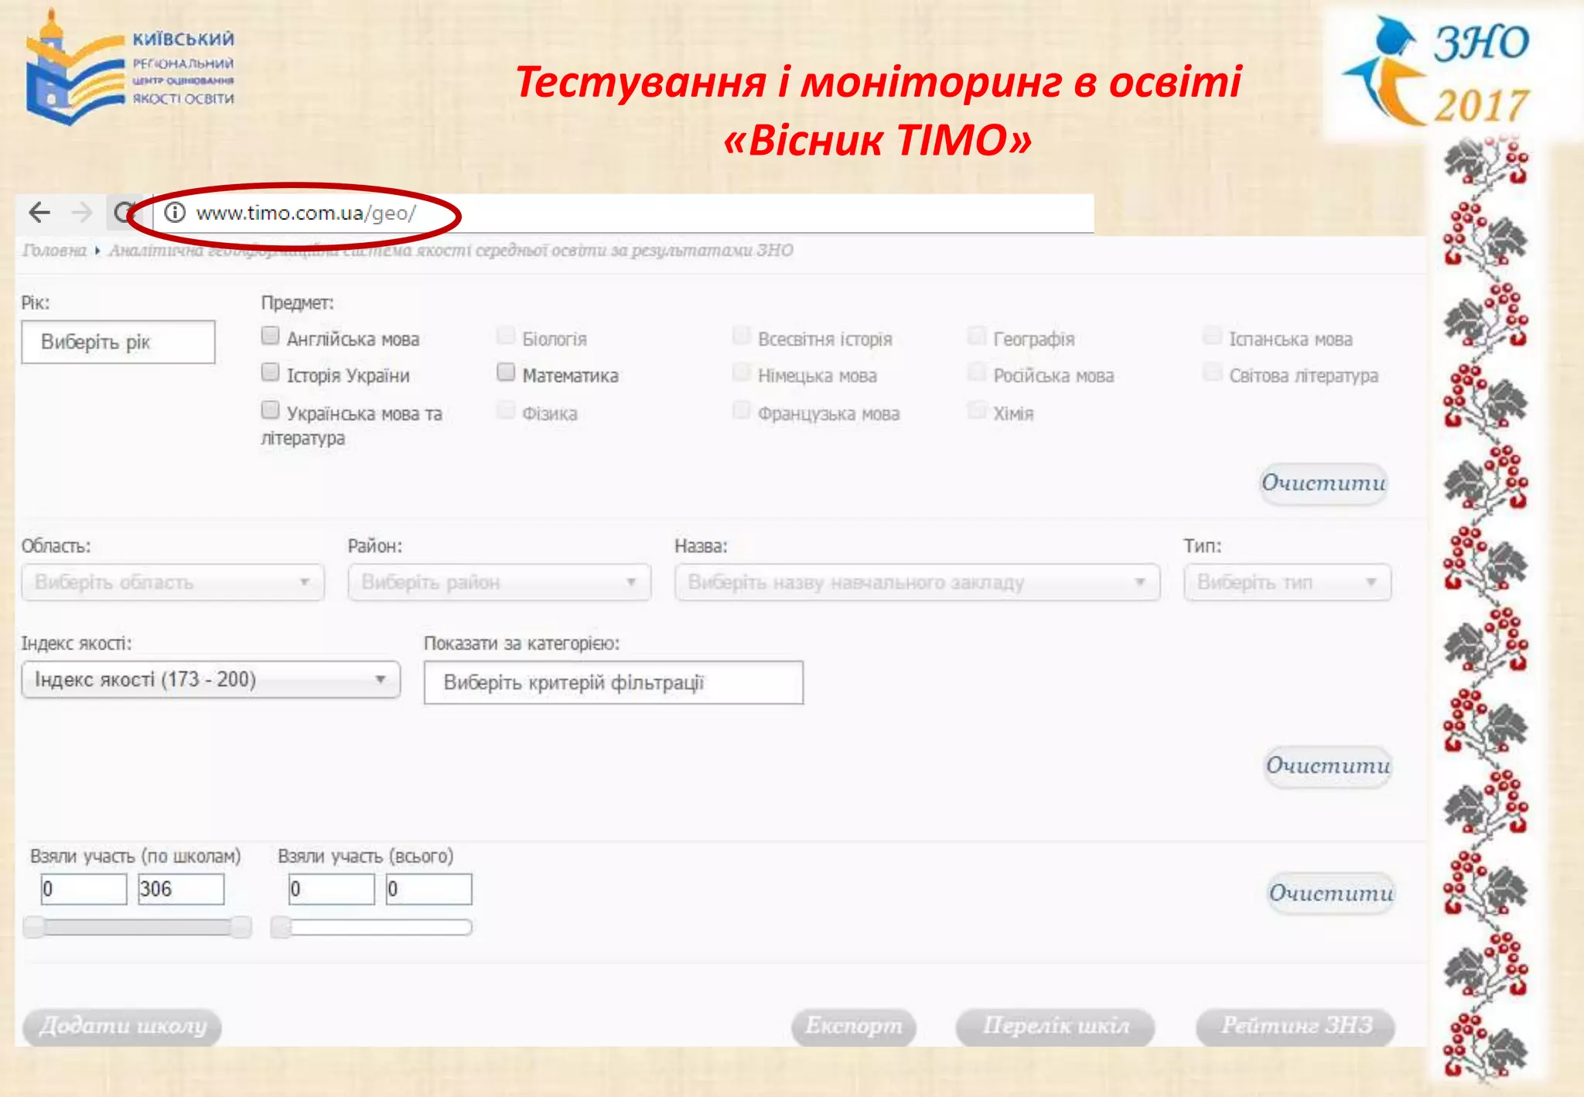
Task: Expand the Виберіть область dropdown
Action: click(x=173, y=583)
